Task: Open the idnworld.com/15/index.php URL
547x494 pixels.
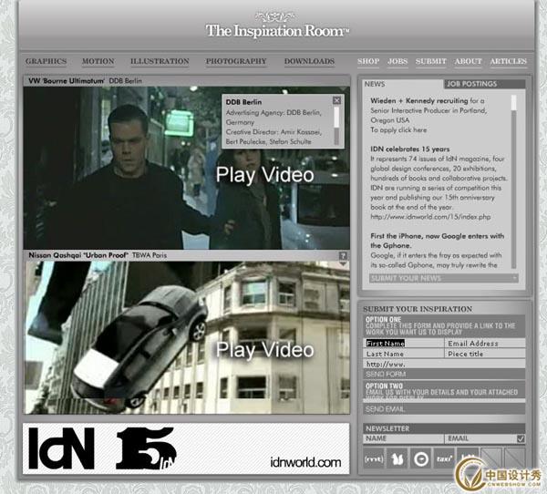Action: pos(430,217)
